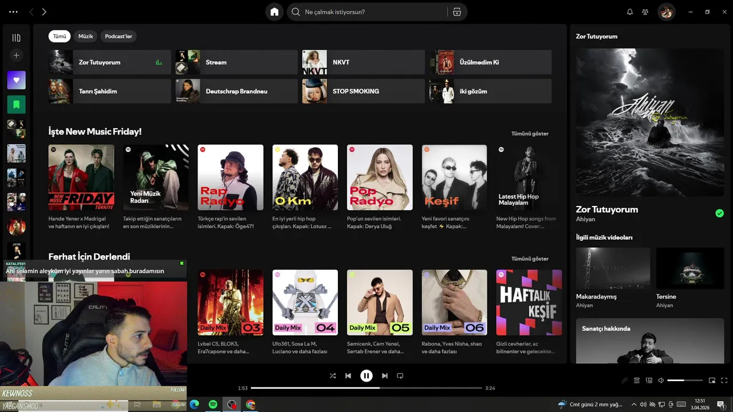Viewport: 733px width, 412px height.
Task: Open the Sanatçı hakkında artist card
Action: click(x=650, y=341)
